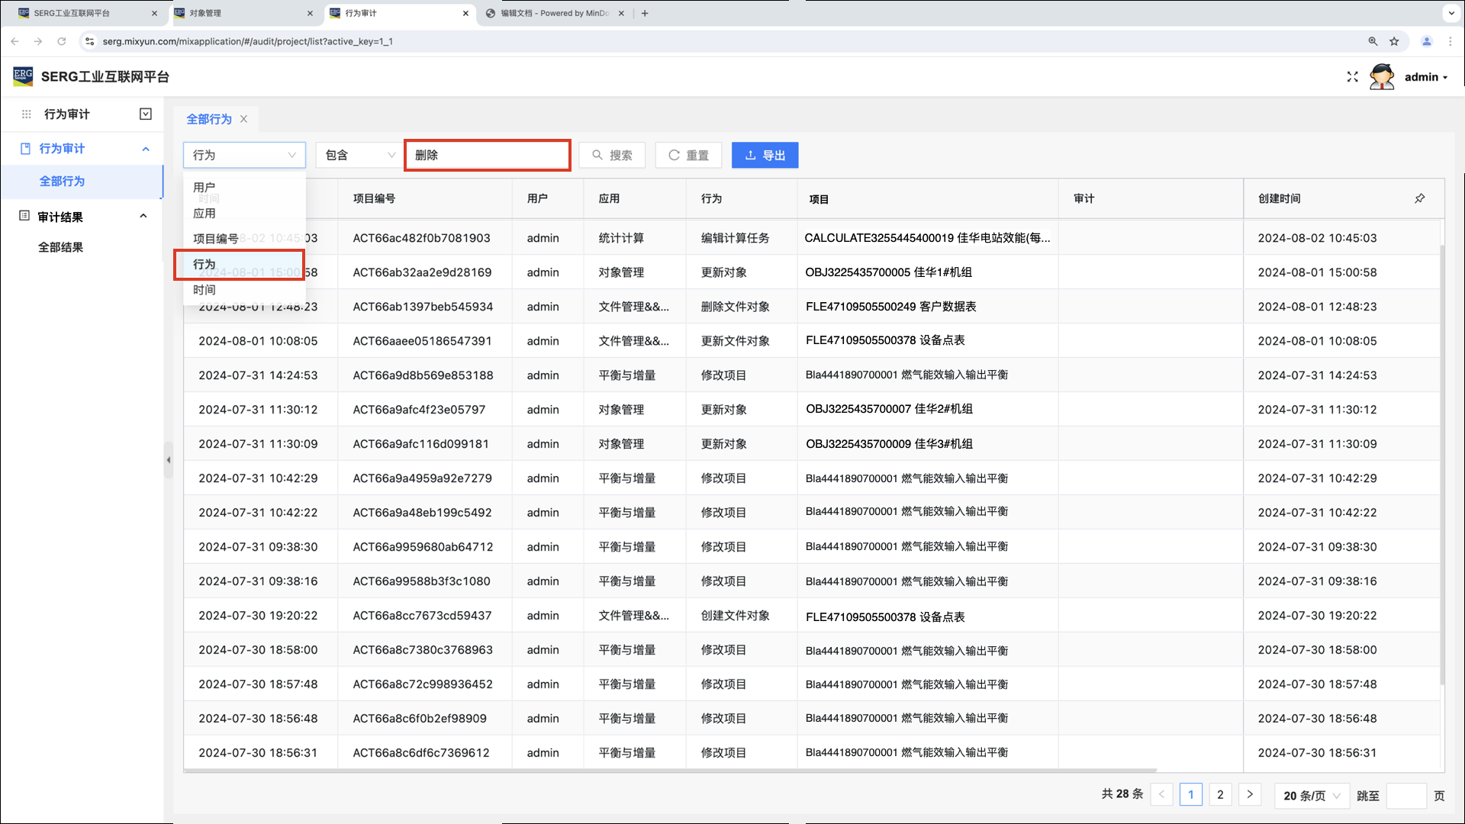The image size is (1465, 824).
Task: Go to page 2 in pagination
Action: 1220,795
